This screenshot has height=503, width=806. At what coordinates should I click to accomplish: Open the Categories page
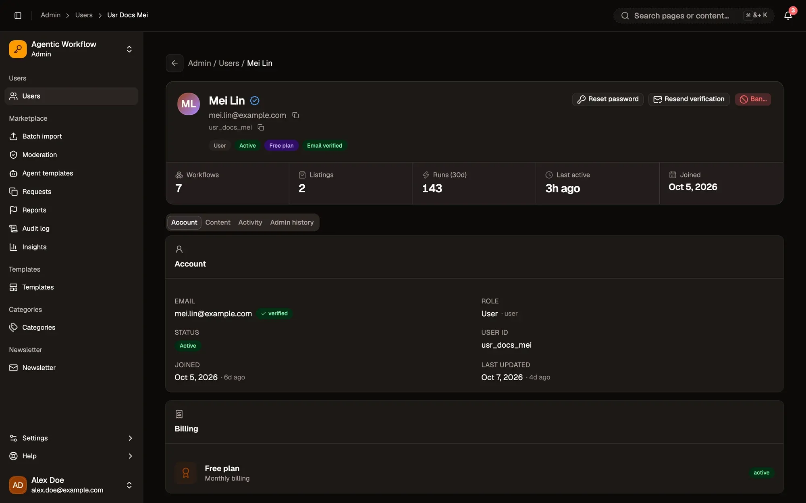(x=71, y=328)
